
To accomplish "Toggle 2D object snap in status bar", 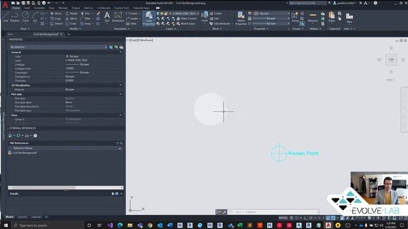I will tap(333, 218).
